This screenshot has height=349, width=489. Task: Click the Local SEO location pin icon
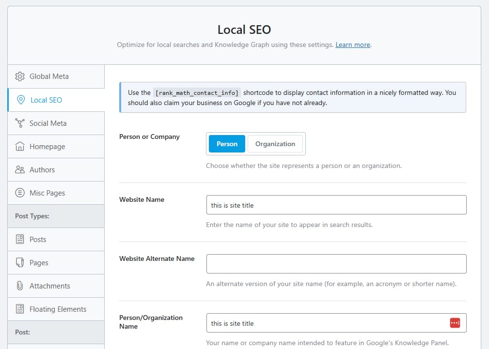(x=20, y=100)
